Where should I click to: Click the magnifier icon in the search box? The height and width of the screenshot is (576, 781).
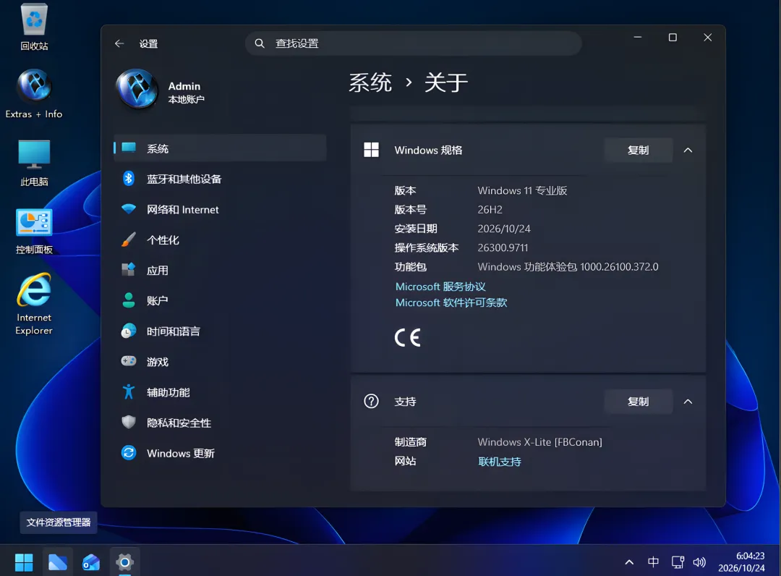pyautogui.click(x=260, y=43)
